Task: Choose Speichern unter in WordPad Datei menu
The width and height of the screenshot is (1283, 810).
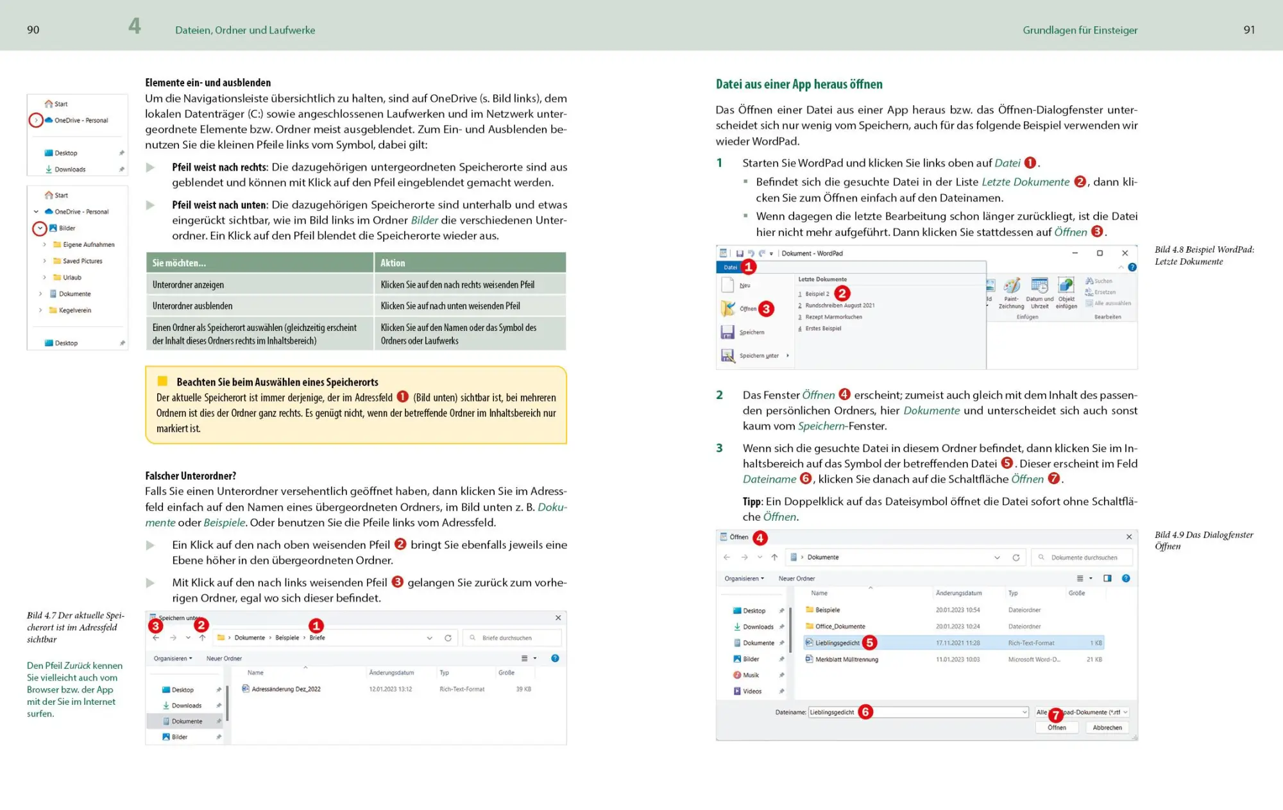Action: click(756, 356)
